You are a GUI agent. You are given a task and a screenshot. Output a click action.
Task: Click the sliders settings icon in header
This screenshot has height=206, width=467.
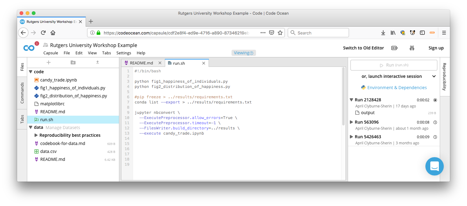click(412, 48)
